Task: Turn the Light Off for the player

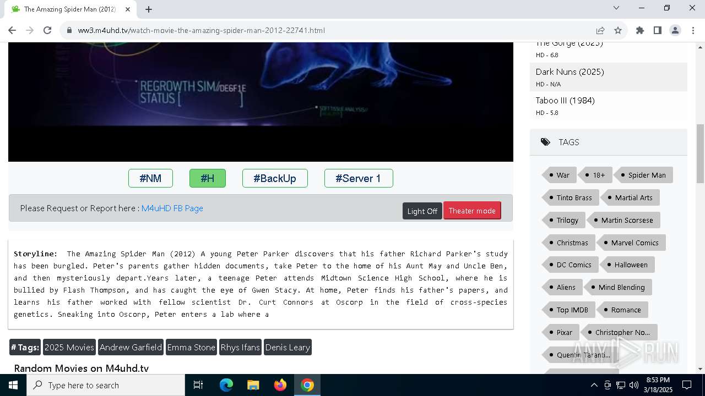Action: tap(422, 211)
